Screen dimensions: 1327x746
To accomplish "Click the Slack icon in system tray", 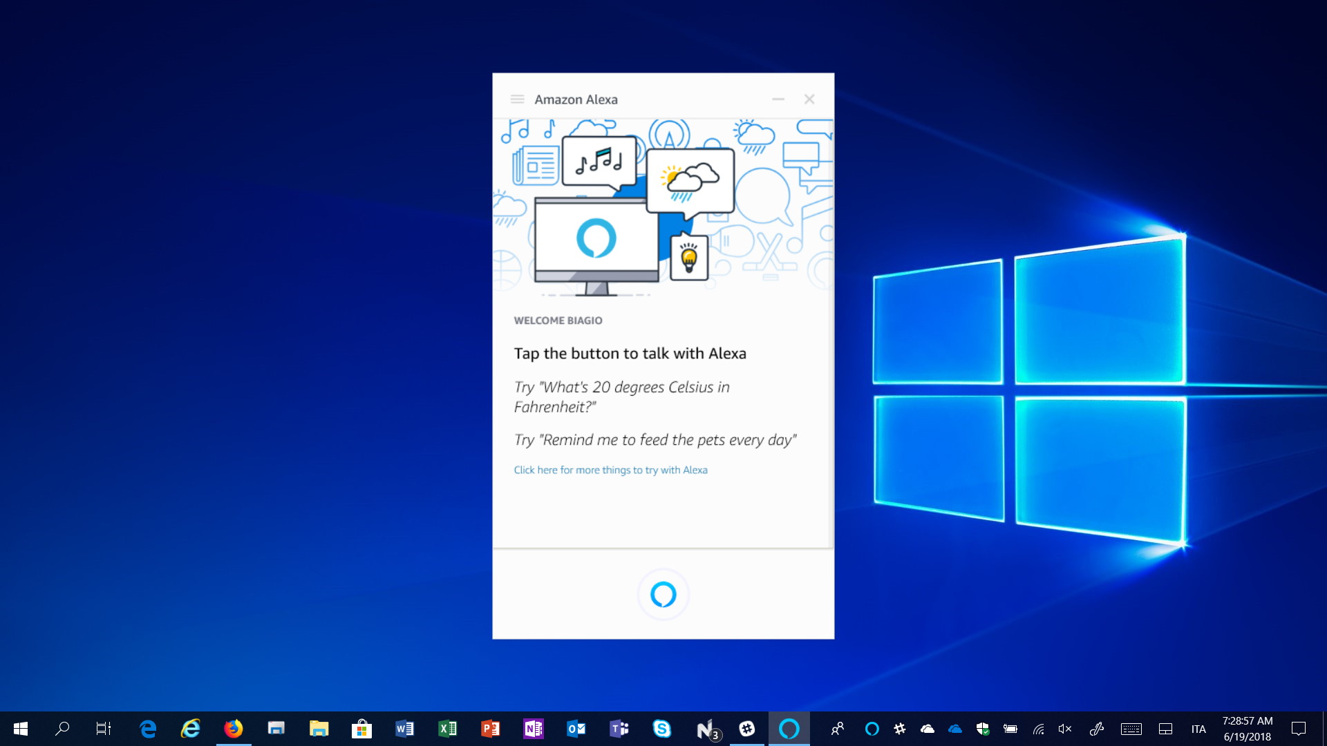I will point(900,729).
